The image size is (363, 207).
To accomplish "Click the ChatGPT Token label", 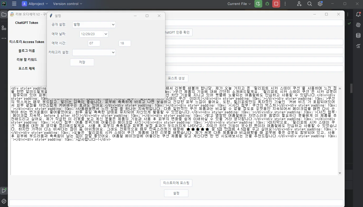I will 27,23.
